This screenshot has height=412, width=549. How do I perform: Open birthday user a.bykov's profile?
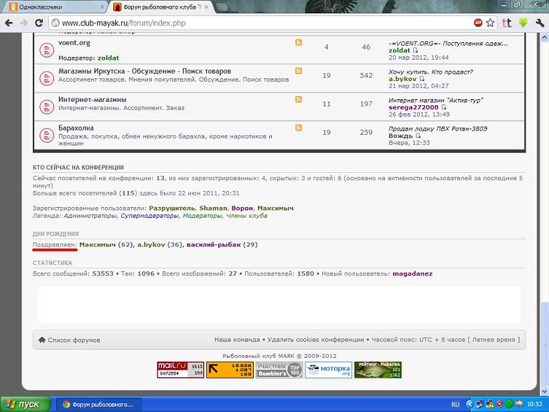tap(151, 245)
